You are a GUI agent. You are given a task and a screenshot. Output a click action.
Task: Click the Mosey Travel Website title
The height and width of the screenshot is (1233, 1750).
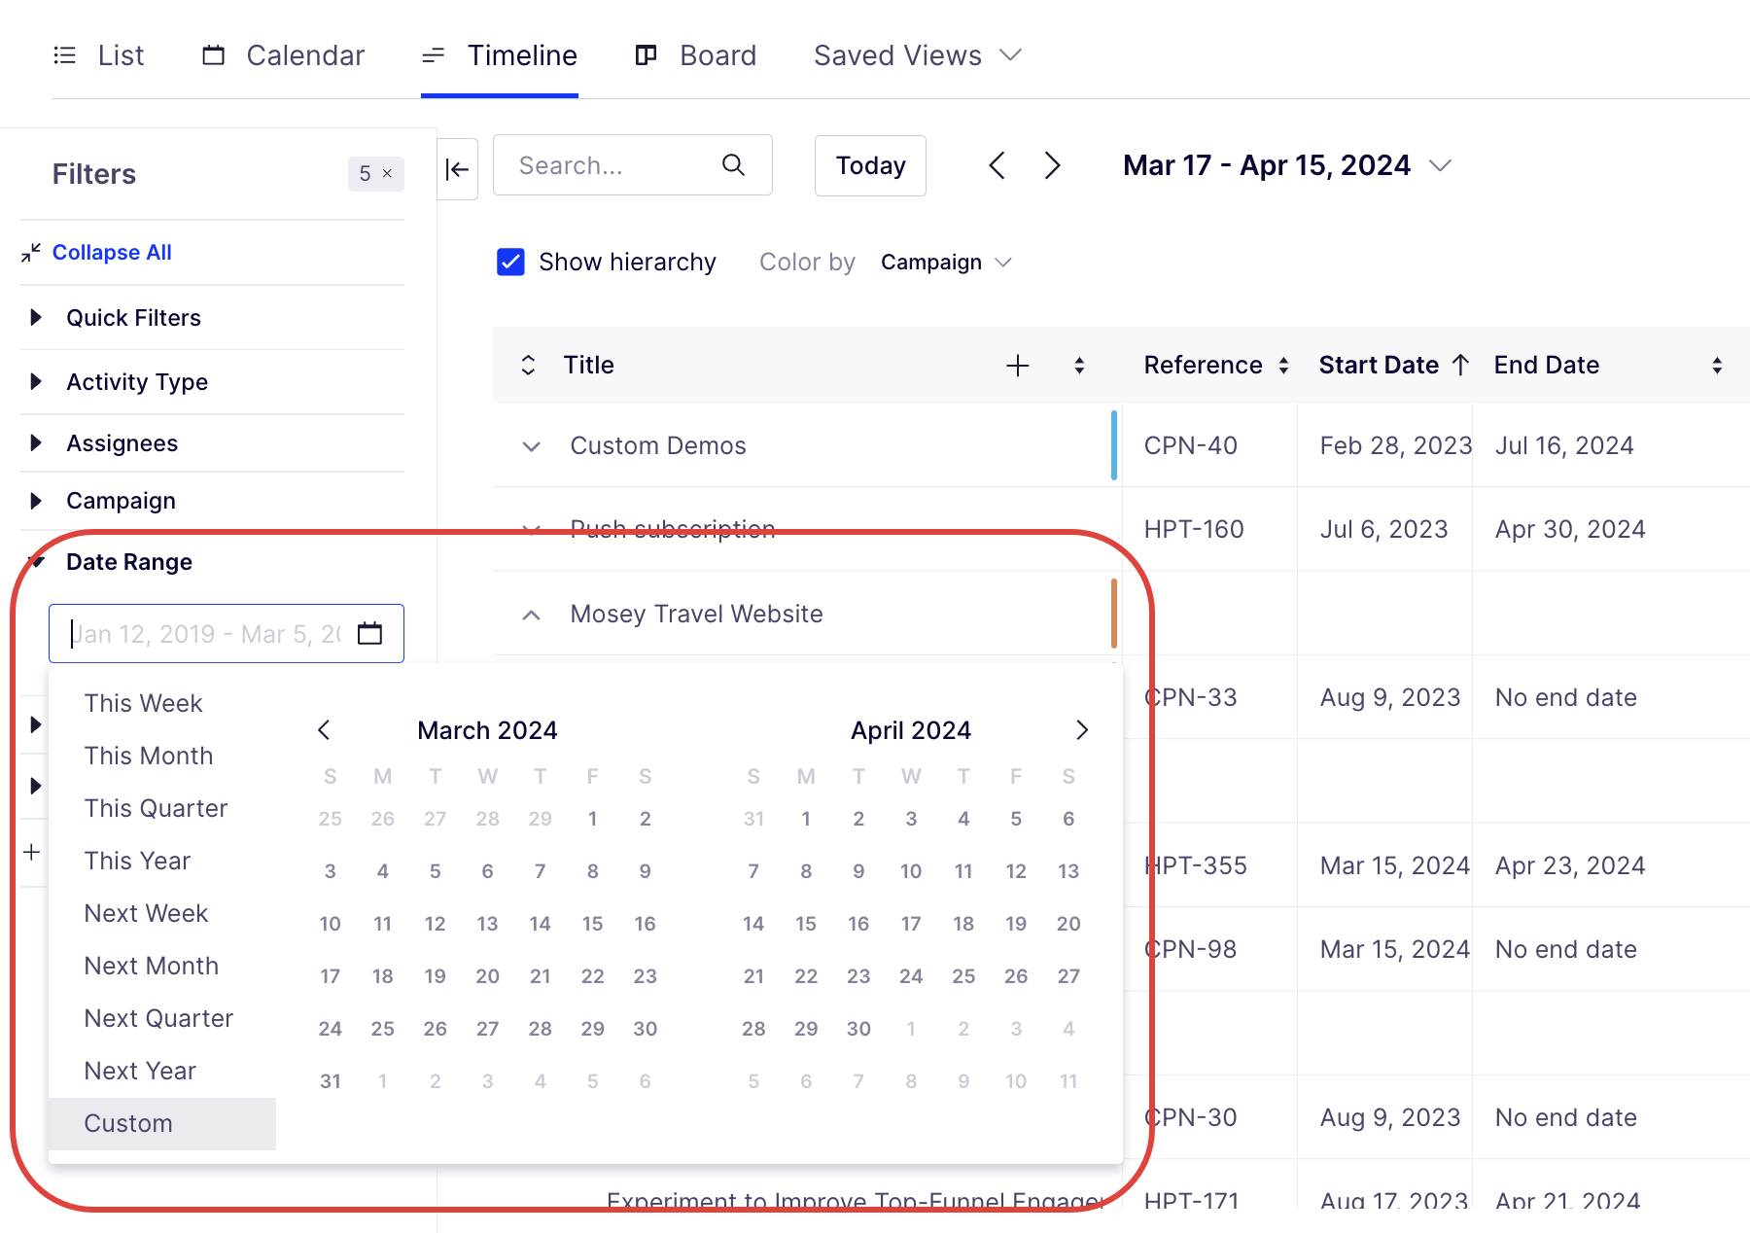[x=696, y=614]
